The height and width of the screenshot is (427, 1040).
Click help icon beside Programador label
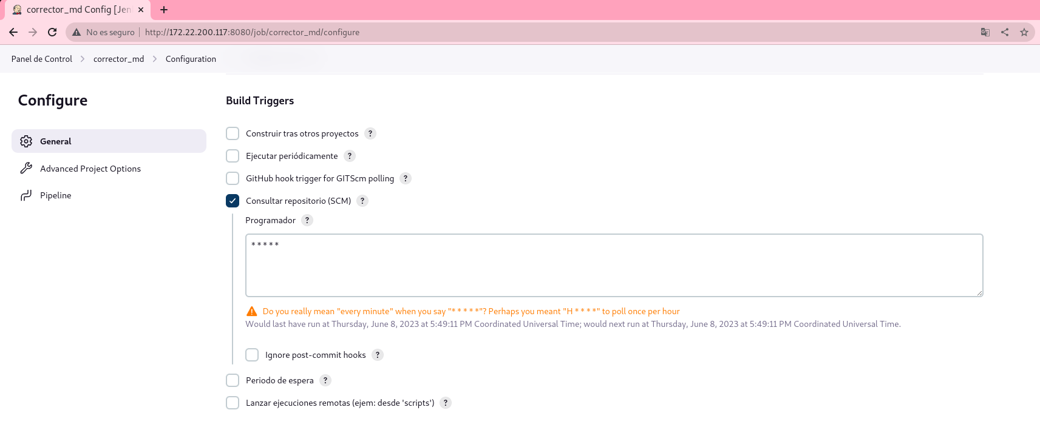point(307,220)
